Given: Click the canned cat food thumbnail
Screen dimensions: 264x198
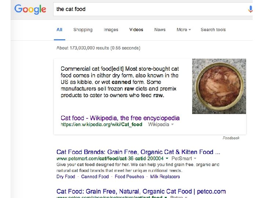Looking at the screenshot, I should click(x=219, y=86).
